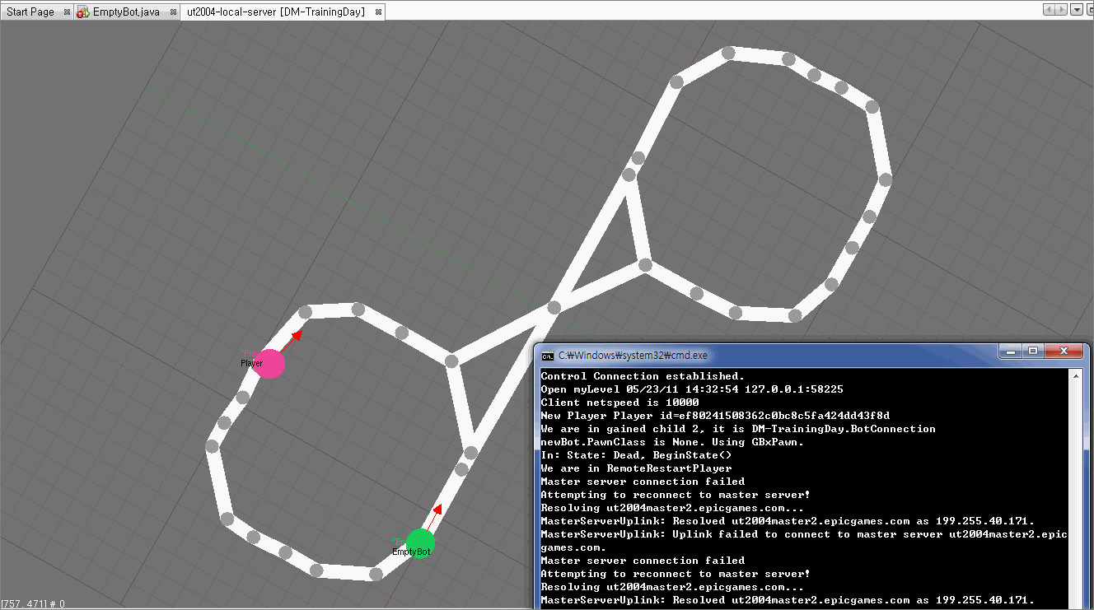The image size is (1094, 610).
Task: Select the ut2004-local-server DM-TrainingDay tab
Action: click(x=276, y=12)
